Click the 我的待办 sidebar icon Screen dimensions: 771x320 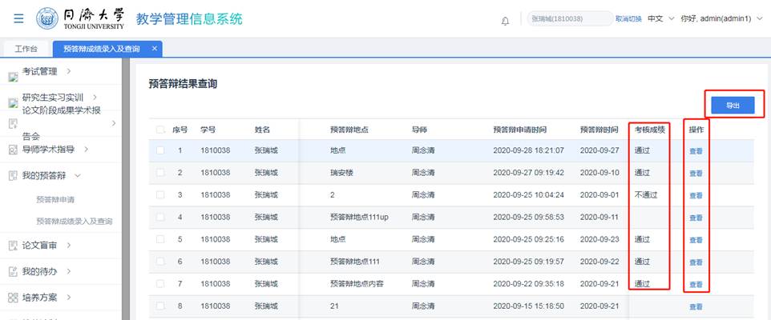[x=12, y=272]
